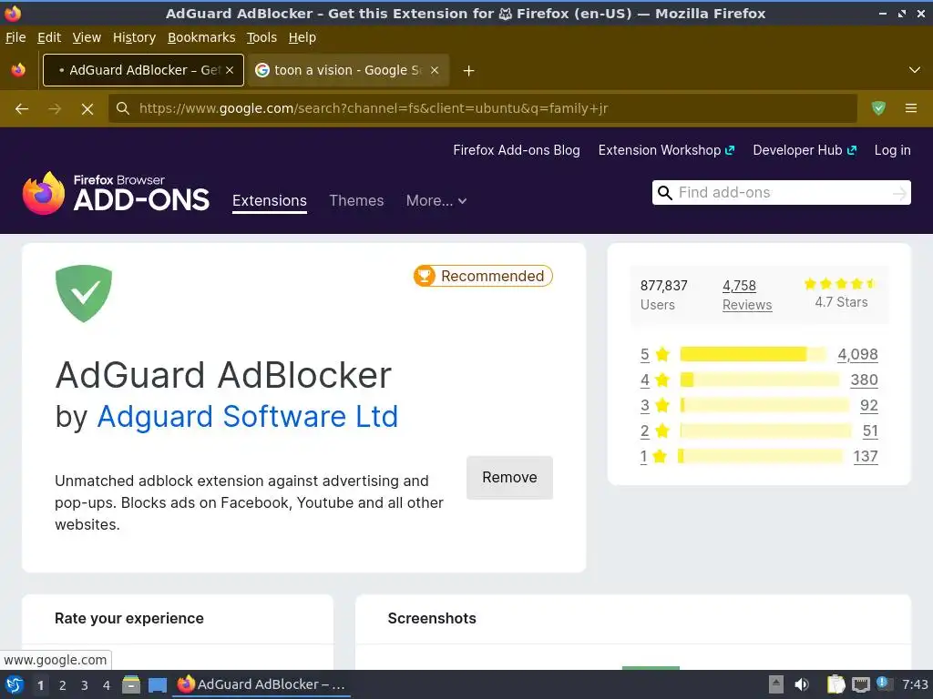Open the Edit menu

[49, 37]
